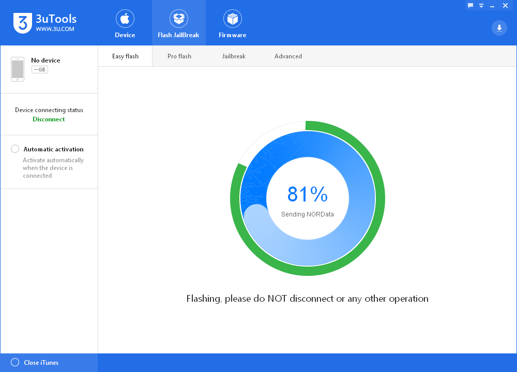Enable Automatic activation radio button
Image resolution: width=517 pixels, height=372 pixels.
pos(15,149)
